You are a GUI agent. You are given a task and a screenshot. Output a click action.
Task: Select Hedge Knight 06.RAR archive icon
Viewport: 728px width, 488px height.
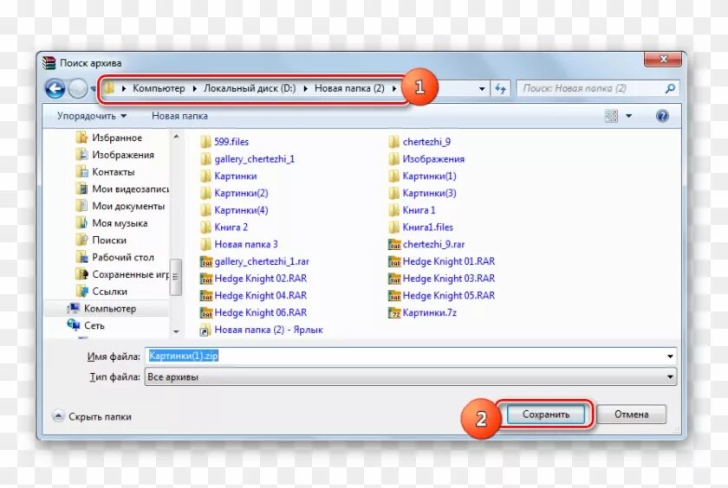(x=205, y=313)
